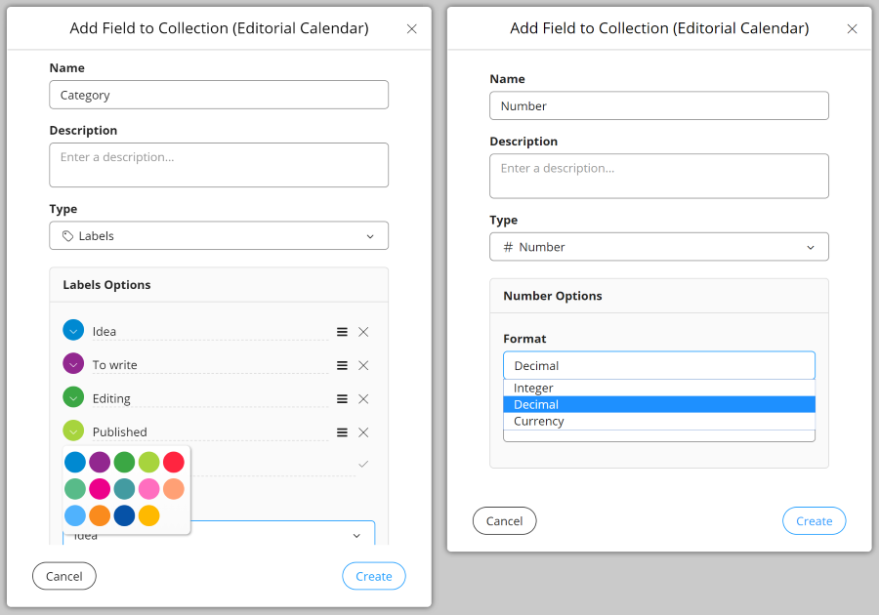Confirm new label with checkmark icon
This screenshot has height=615, width=879.
tap(363, 464)
